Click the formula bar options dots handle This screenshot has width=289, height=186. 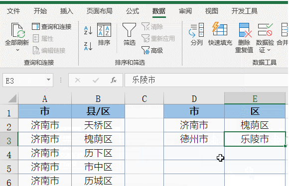click(x=61, y=80)
